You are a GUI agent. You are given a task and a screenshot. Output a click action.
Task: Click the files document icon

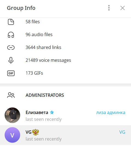point(11,22)
